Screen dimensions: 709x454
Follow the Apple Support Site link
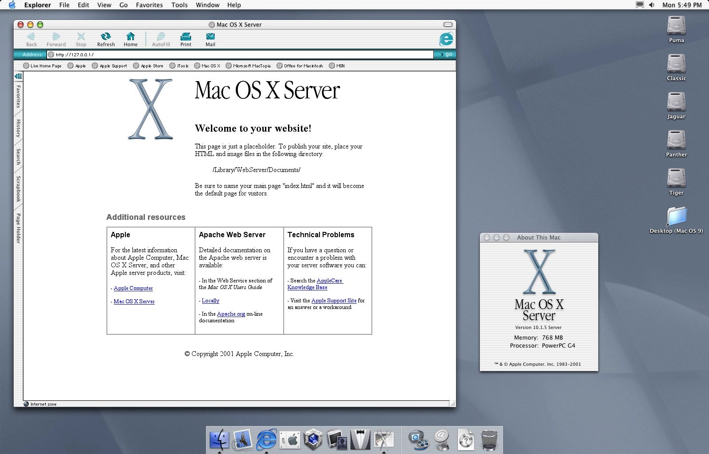click(334, 301)
